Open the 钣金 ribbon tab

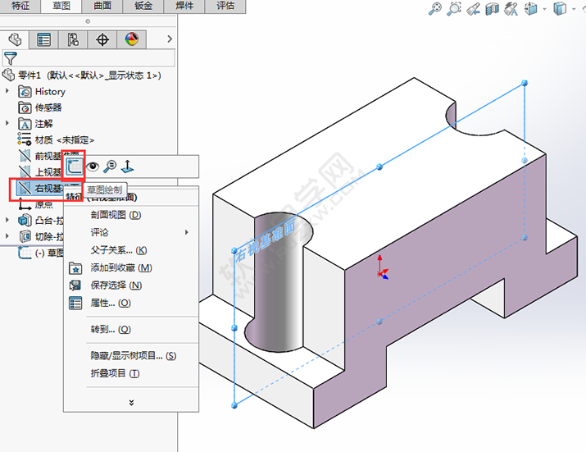pyautogui.click(x=143, y=6)
